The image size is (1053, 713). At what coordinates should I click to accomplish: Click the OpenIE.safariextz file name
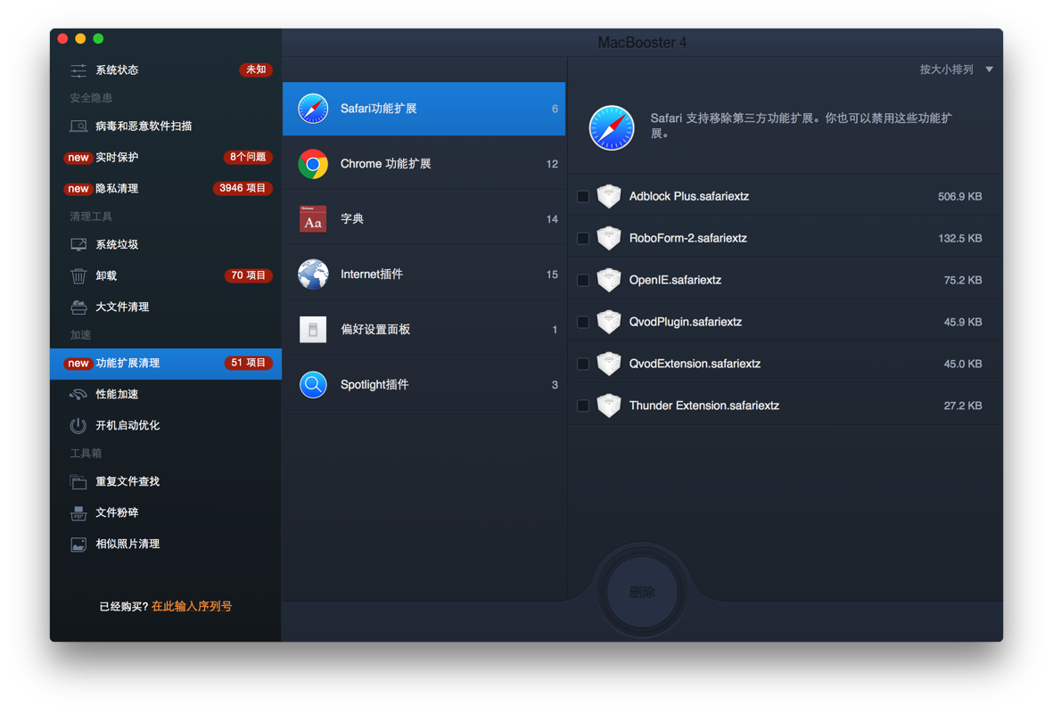click(x=675, y=280)
